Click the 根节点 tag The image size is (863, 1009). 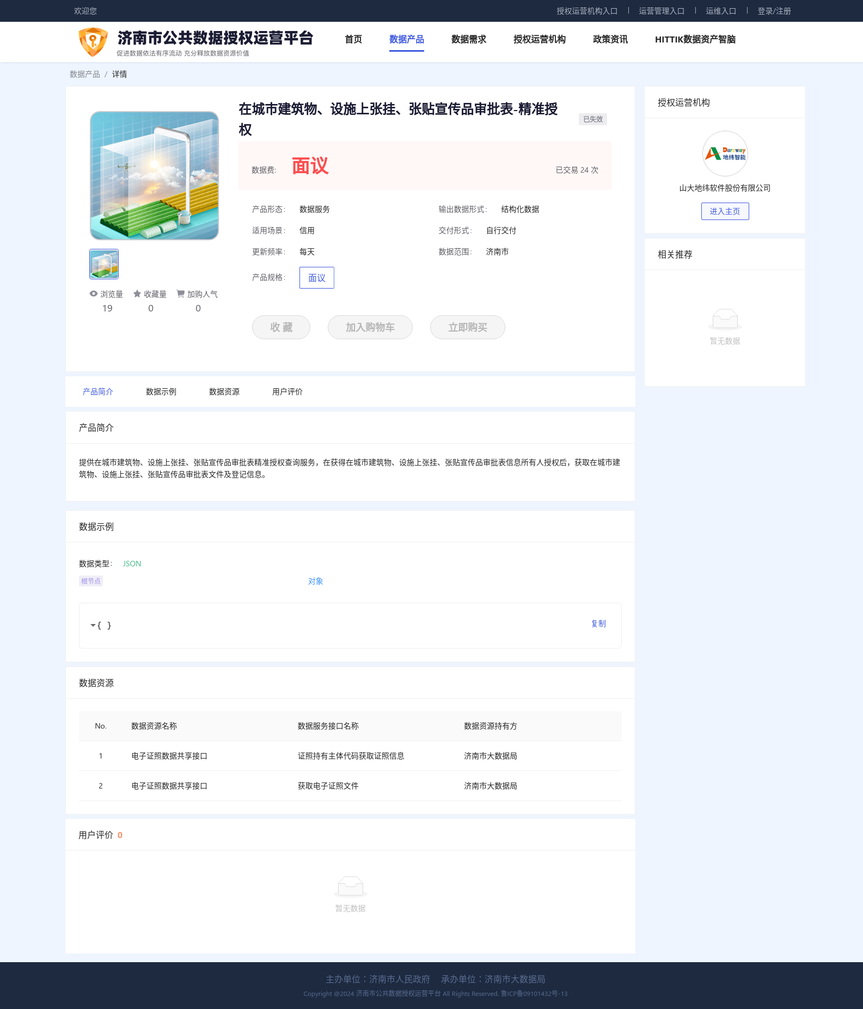coord(91,581)
